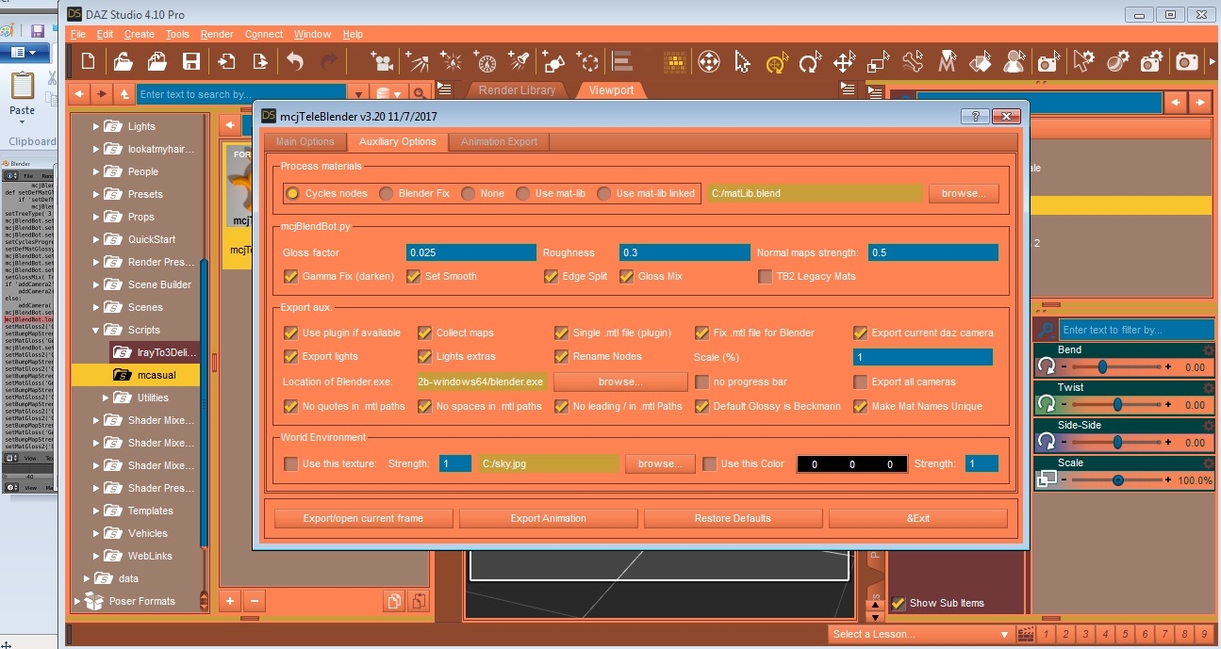Activate the Translate move tool icon

[x=843, y=63]
